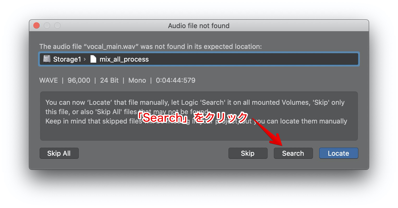Image resolution: width=398 pixels, height=208 pixels.
Task: Click the mix_all_process document icon
Action: coord(93,59)
